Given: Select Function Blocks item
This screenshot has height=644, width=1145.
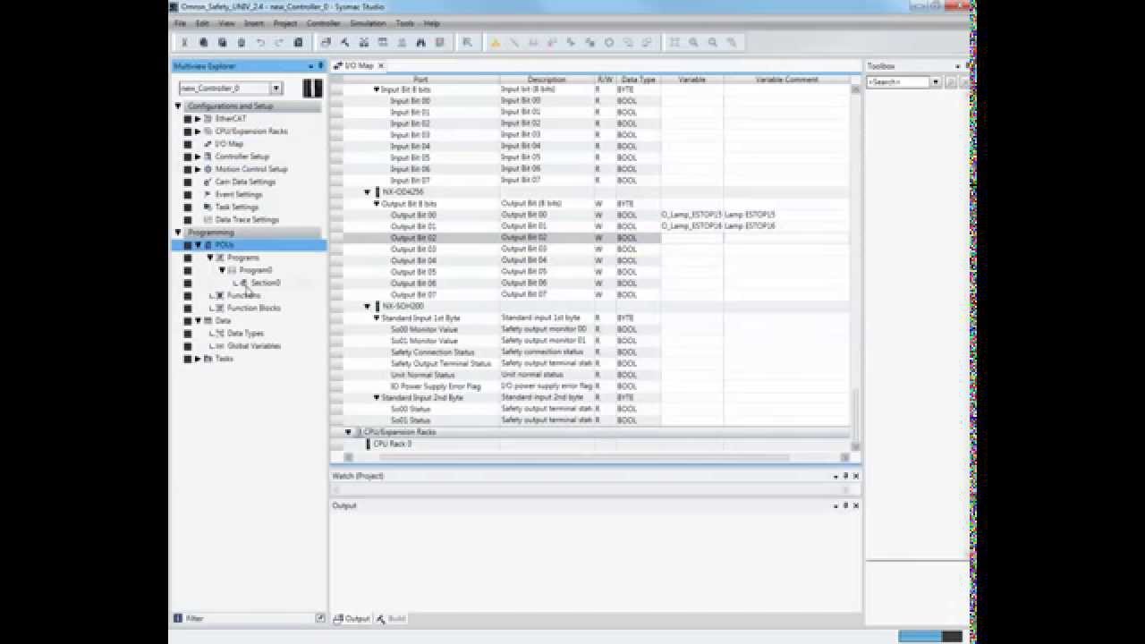Looking at the screenshot, I should click(254, 308).
